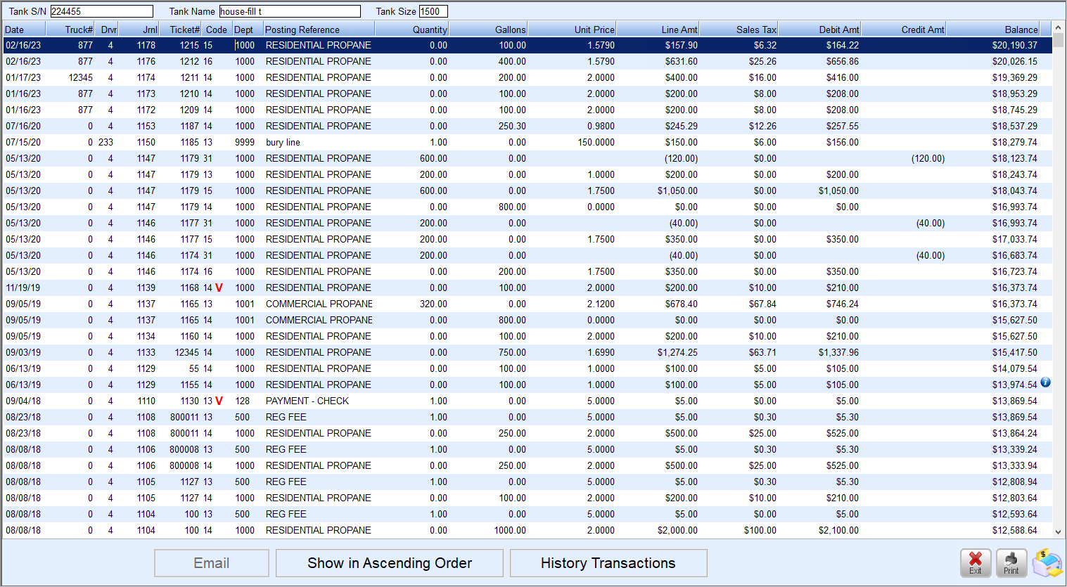Screen dimensions: 1067x587
Task: Click the Debit Amt column header
Action: click(x=819, y=30)
